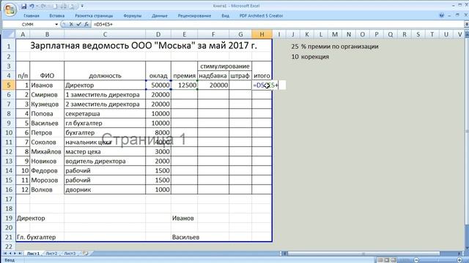Switch to the Лист2 sheet tab

(x=51, y=254)
